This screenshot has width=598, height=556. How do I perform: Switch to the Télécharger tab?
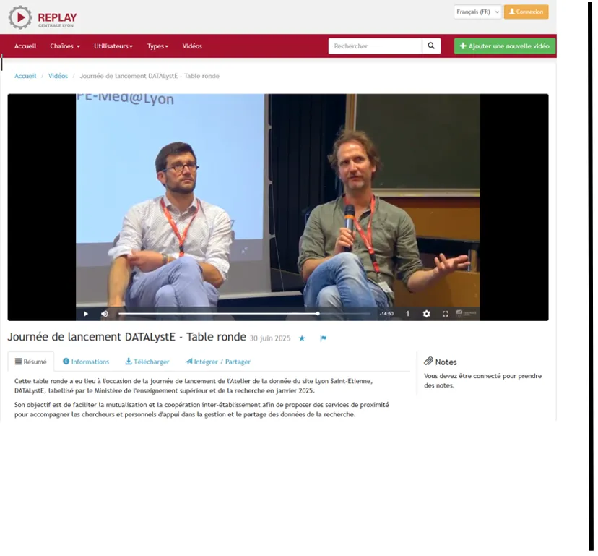[x=147, y=362]
